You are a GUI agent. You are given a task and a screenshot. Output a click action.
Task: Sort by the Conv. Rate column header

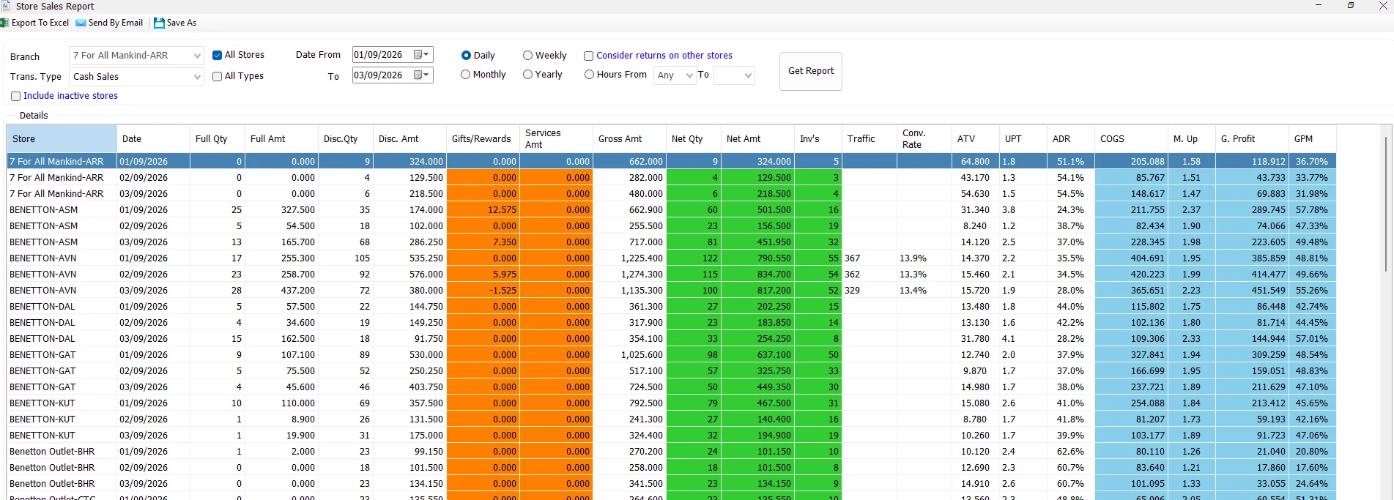coord(924,139)
